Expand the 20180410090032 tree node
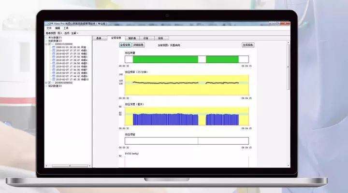This screenshot has width=348, height=193. [x=46, y=83]
